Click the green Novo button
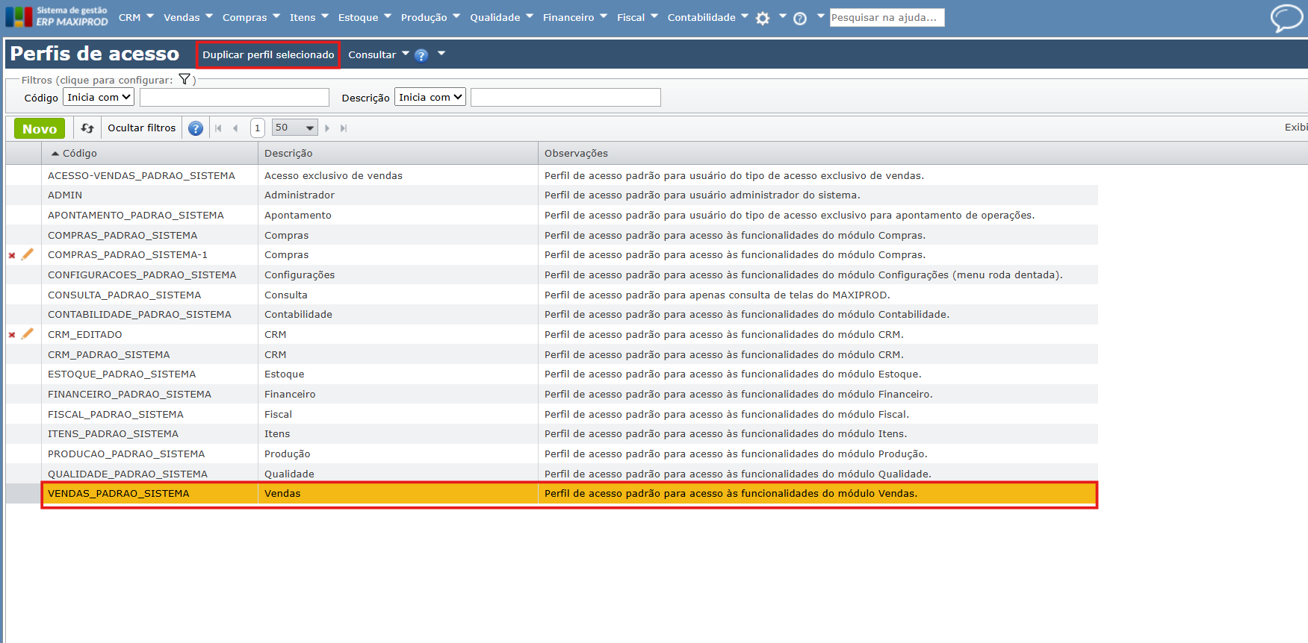Screen dimensions: 1308x643 pyautogui.click(x=40, y=128)
